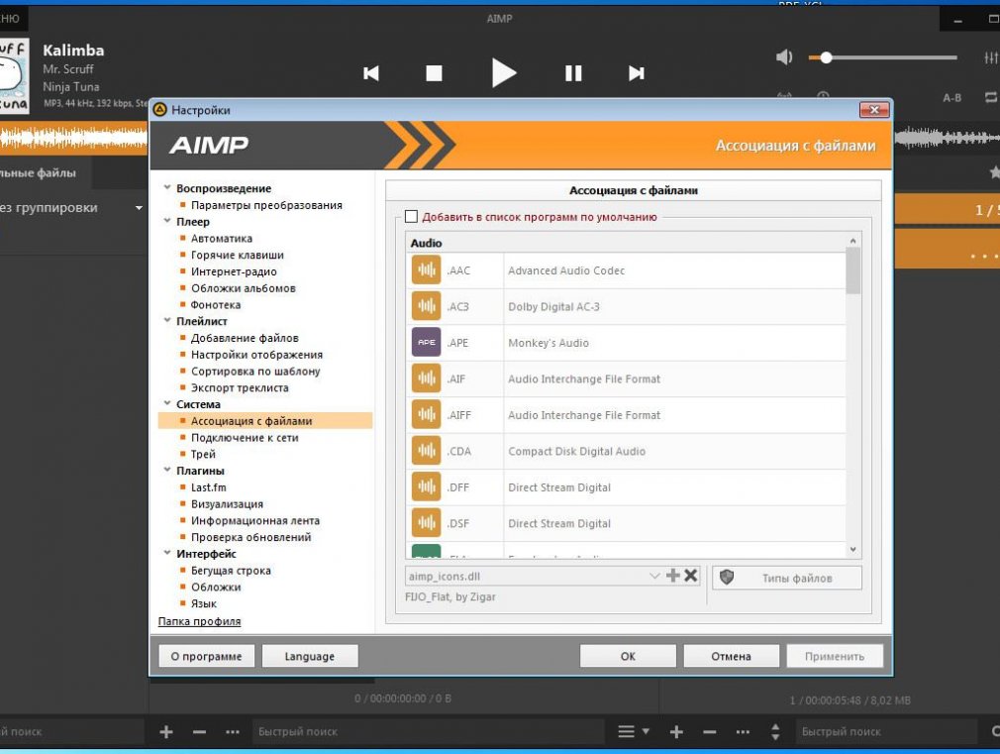Open Обложки альбомов settings page

tap(243, 288)
